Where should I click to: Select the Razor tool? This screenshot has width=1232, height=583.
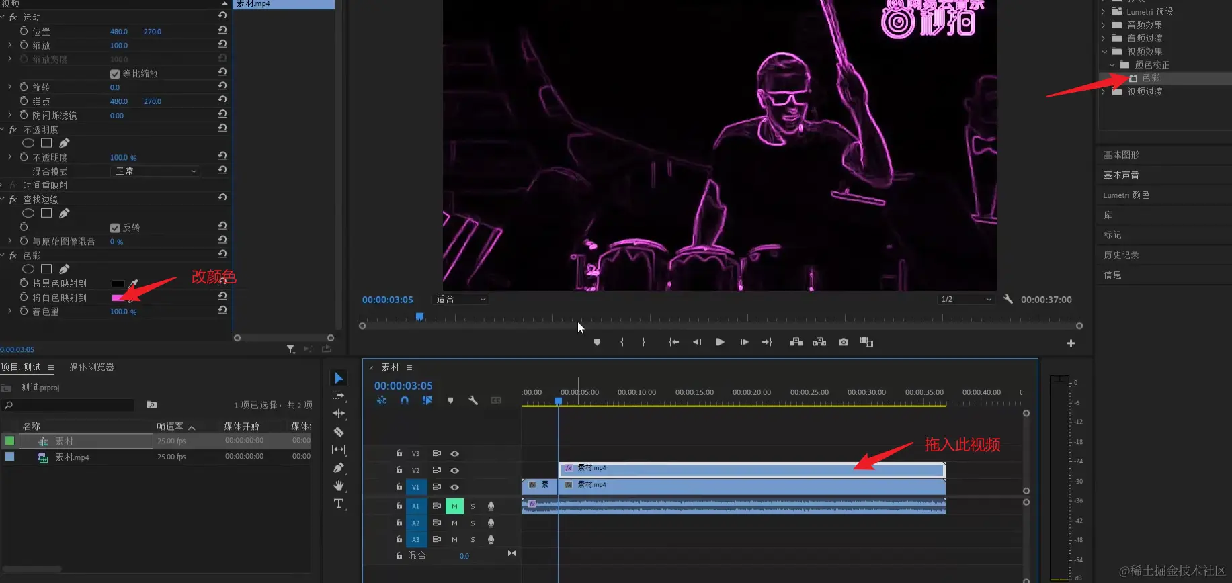point(339,432)
